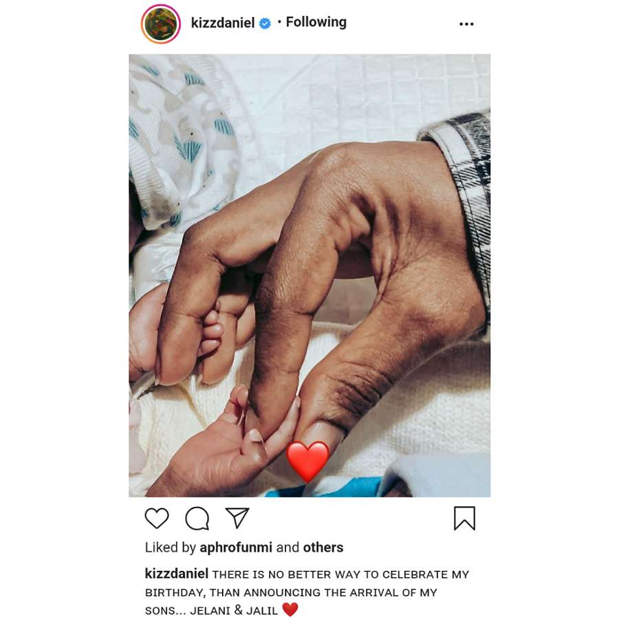619x619 pixels.
Task: Click the blue verified badge
Action: point(265,23)
